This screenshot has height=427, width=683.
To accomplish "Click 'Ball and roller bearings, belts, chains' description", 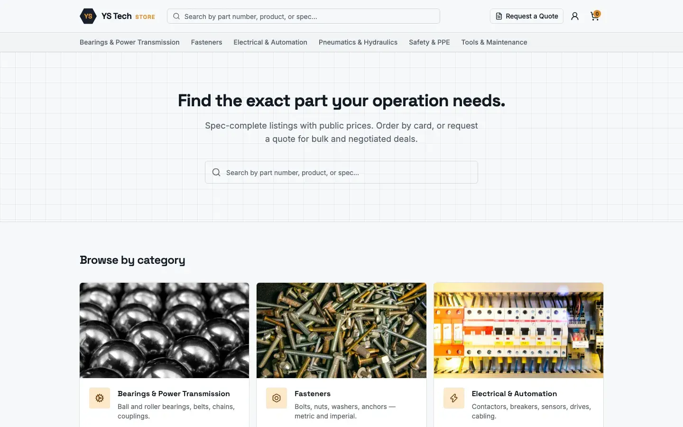I will [x=176, y=411].
